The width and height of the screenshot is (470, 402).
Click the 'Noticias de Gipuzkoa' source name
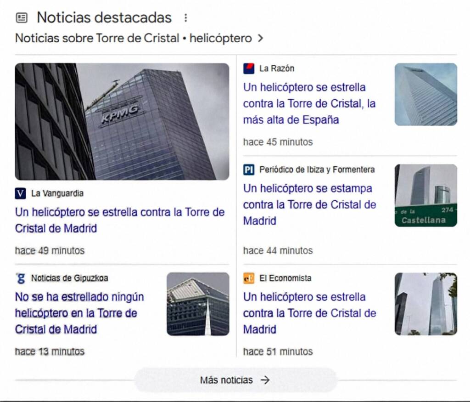(x=70, y=278)
